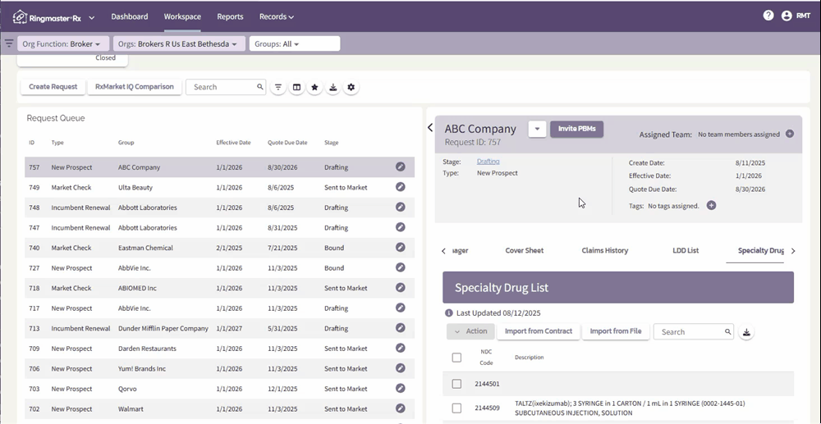This screenshot has height=424, width=821.
Task: Open the Reports menu
Action: 230,16
